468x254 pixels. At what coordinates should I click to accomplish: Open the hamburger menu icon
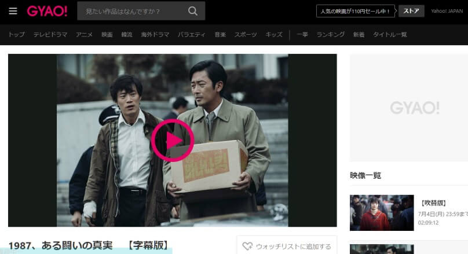(13, 12)
